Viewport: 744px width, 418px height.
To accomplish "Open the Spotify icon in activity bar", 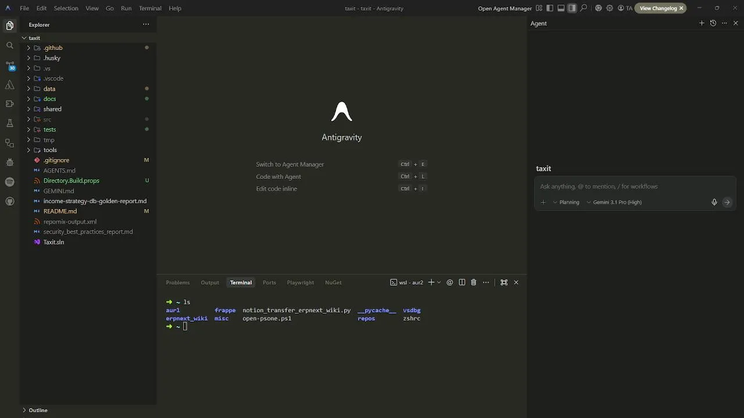I will pos(9,182).
